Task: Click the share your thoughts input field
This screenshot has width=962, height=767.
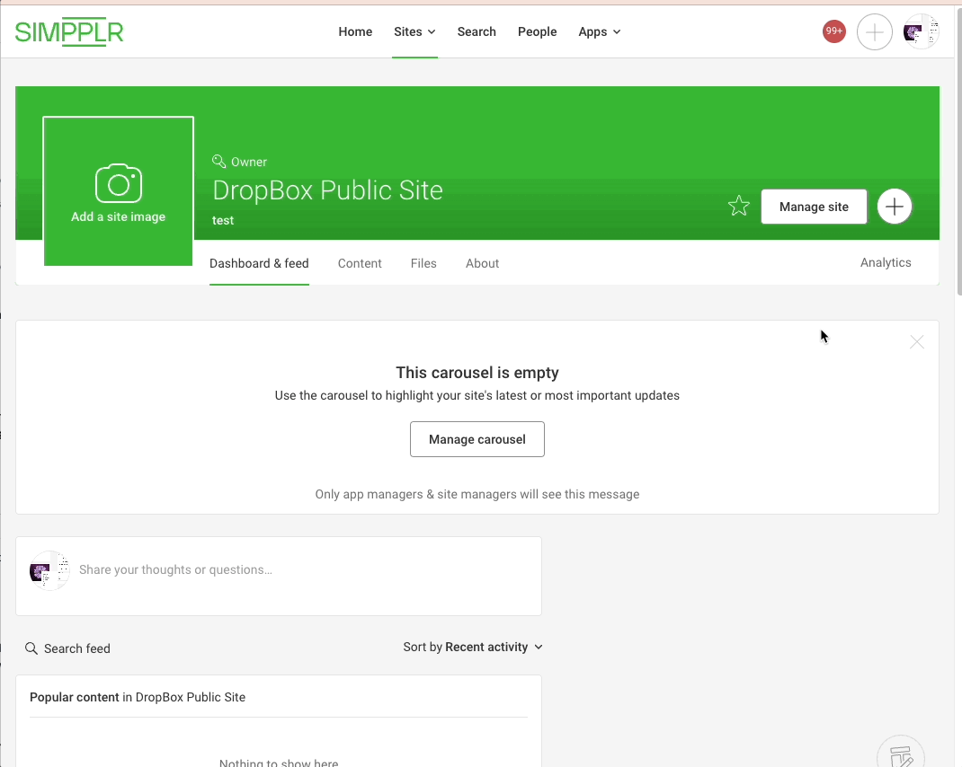Action: click(x=270, y=569)
